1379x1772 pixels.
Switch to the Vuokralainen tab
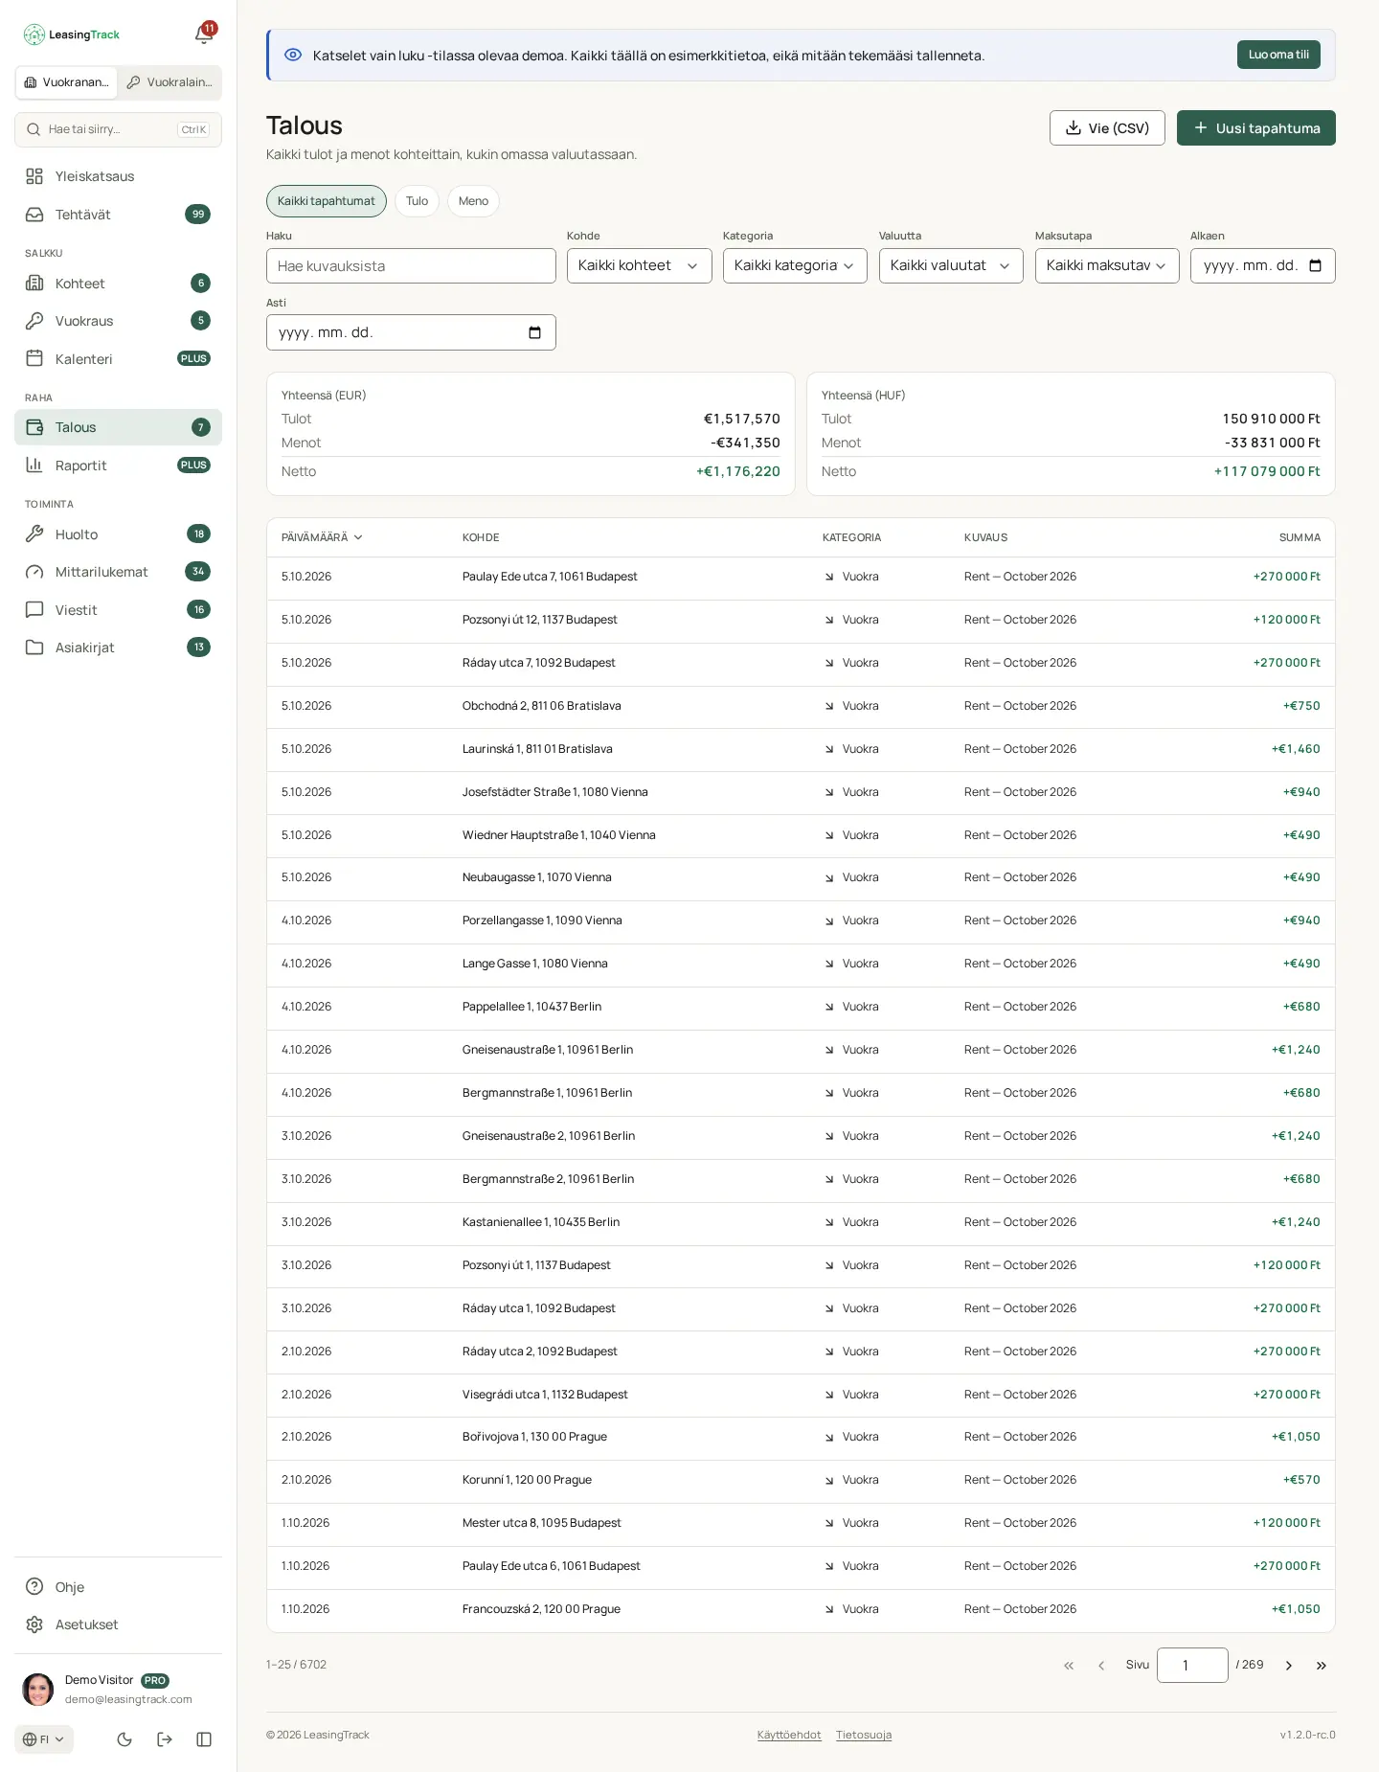(170, 82)
